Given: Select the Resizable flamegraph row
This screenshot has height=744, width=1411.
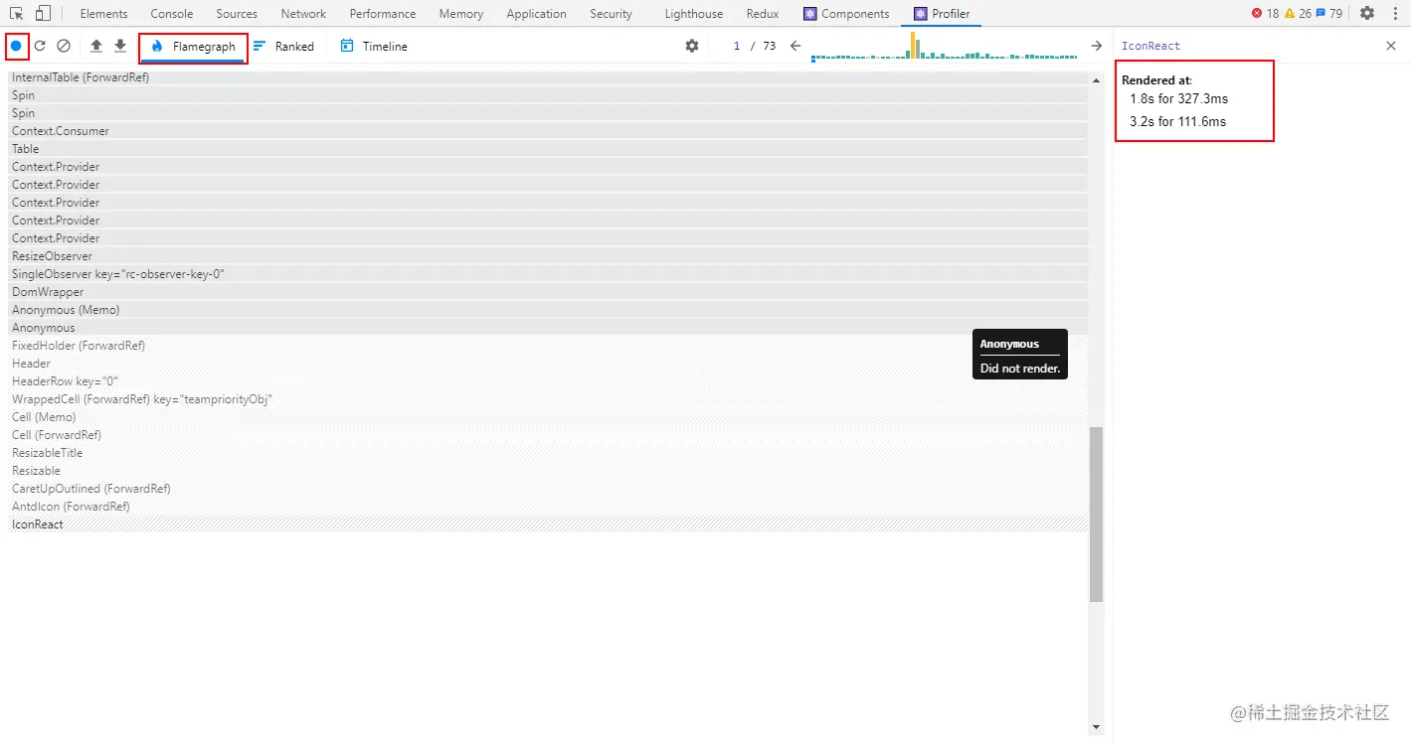Looking at the screenshot, I should click(x=548, y=471).
